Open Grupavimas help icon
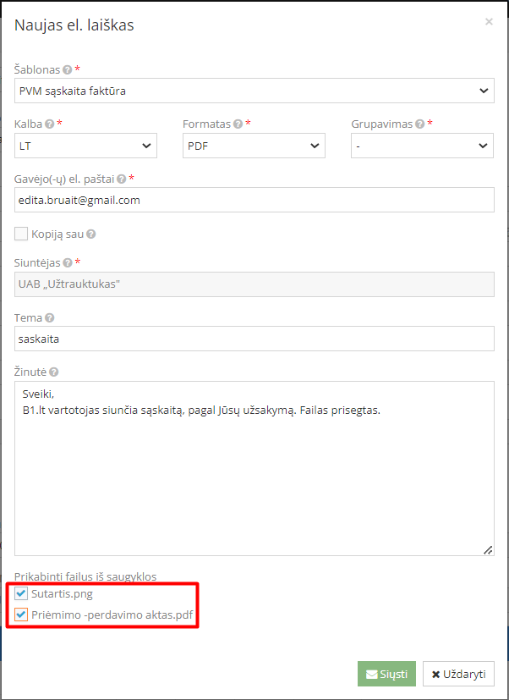This screenshot has height=700, width=509. tap(421, 124)
